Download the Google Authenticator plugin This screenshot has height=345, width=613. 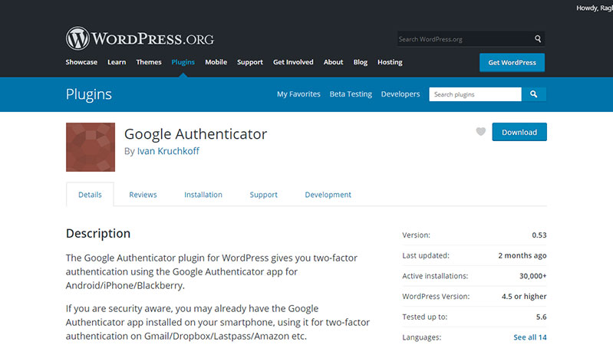coord(519,132)
